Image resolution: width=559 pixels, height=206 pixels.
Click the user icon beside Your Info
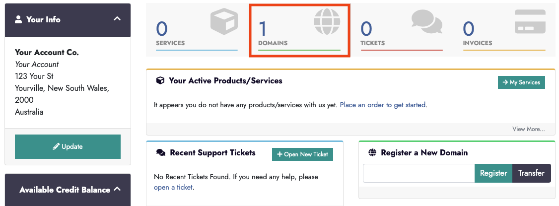(x=18, y=19)
